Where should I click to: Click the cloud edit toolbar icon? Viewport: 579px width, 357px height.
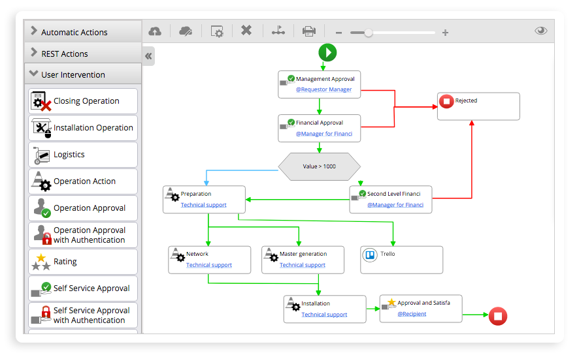click(x=186, y=31)
